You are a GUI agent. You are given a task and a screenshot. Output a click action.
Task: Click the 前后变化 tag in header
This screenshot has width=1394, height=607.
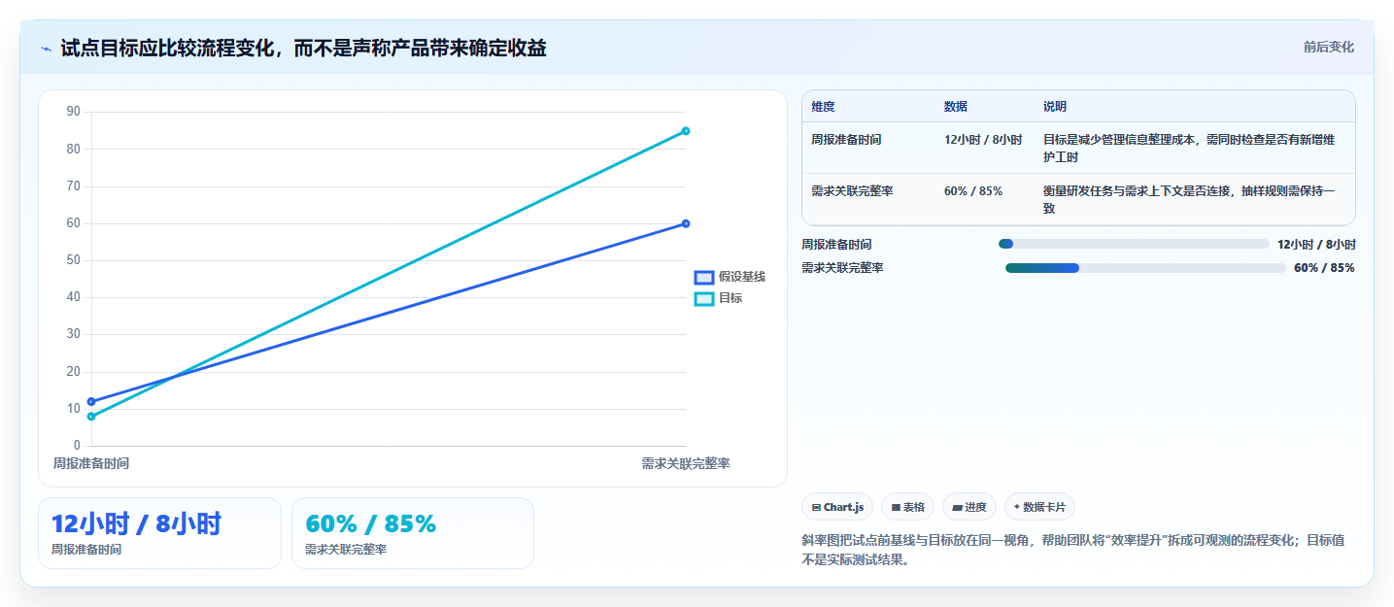pyautogui.click(x=1328, y=48)
